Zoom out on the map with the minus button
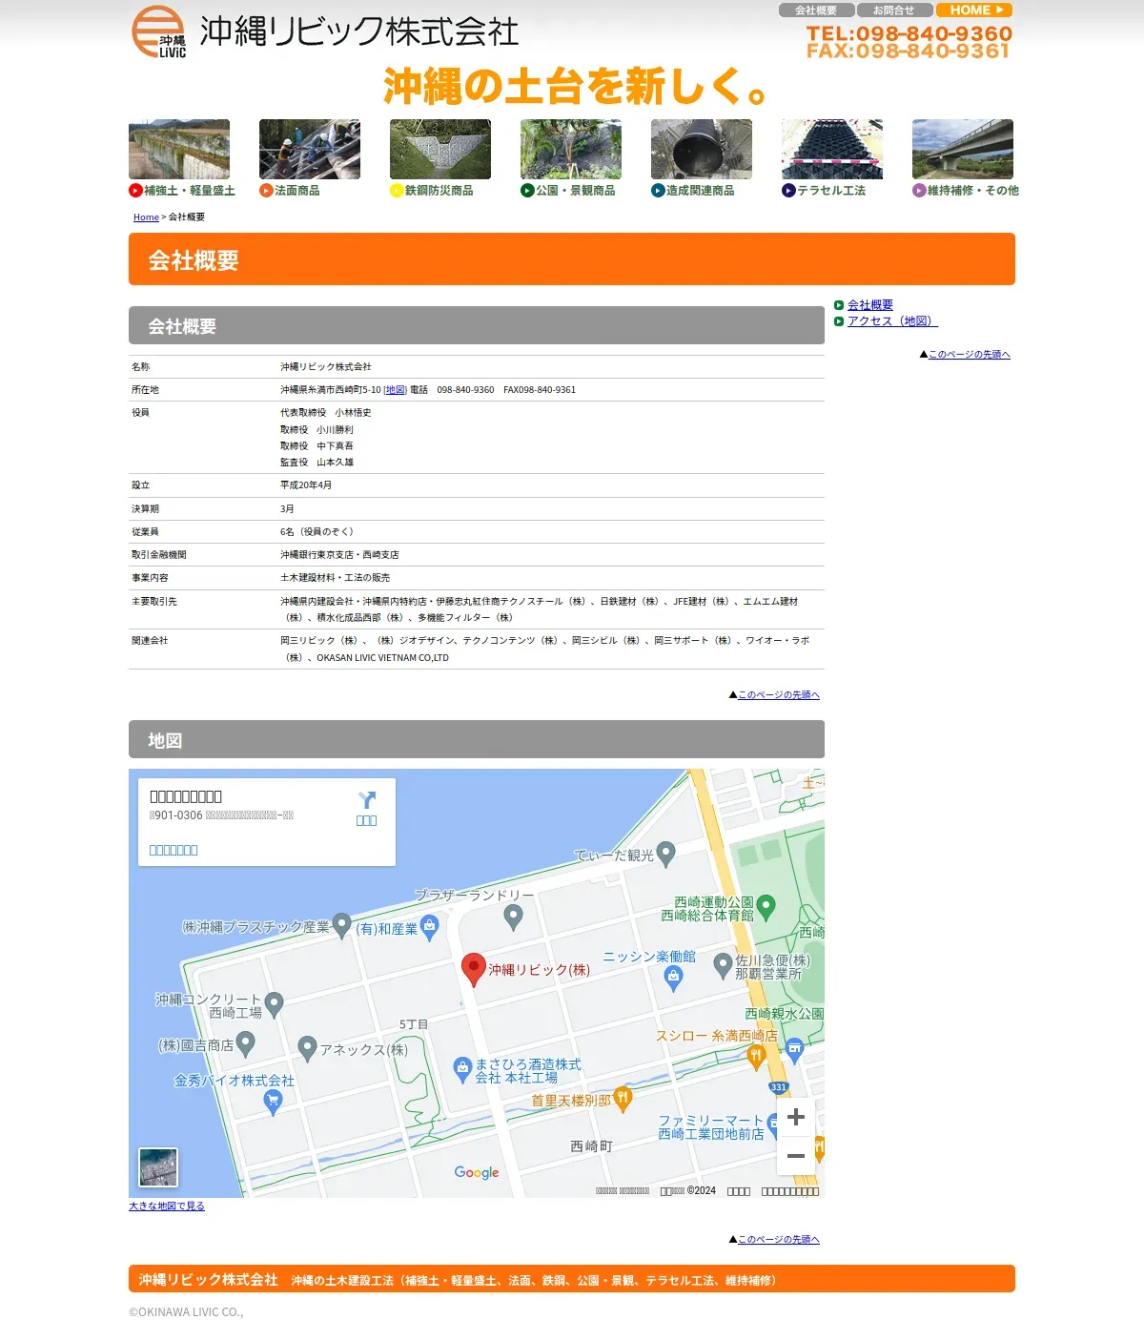The image size is (1144, 1320). coord(796,1156)
